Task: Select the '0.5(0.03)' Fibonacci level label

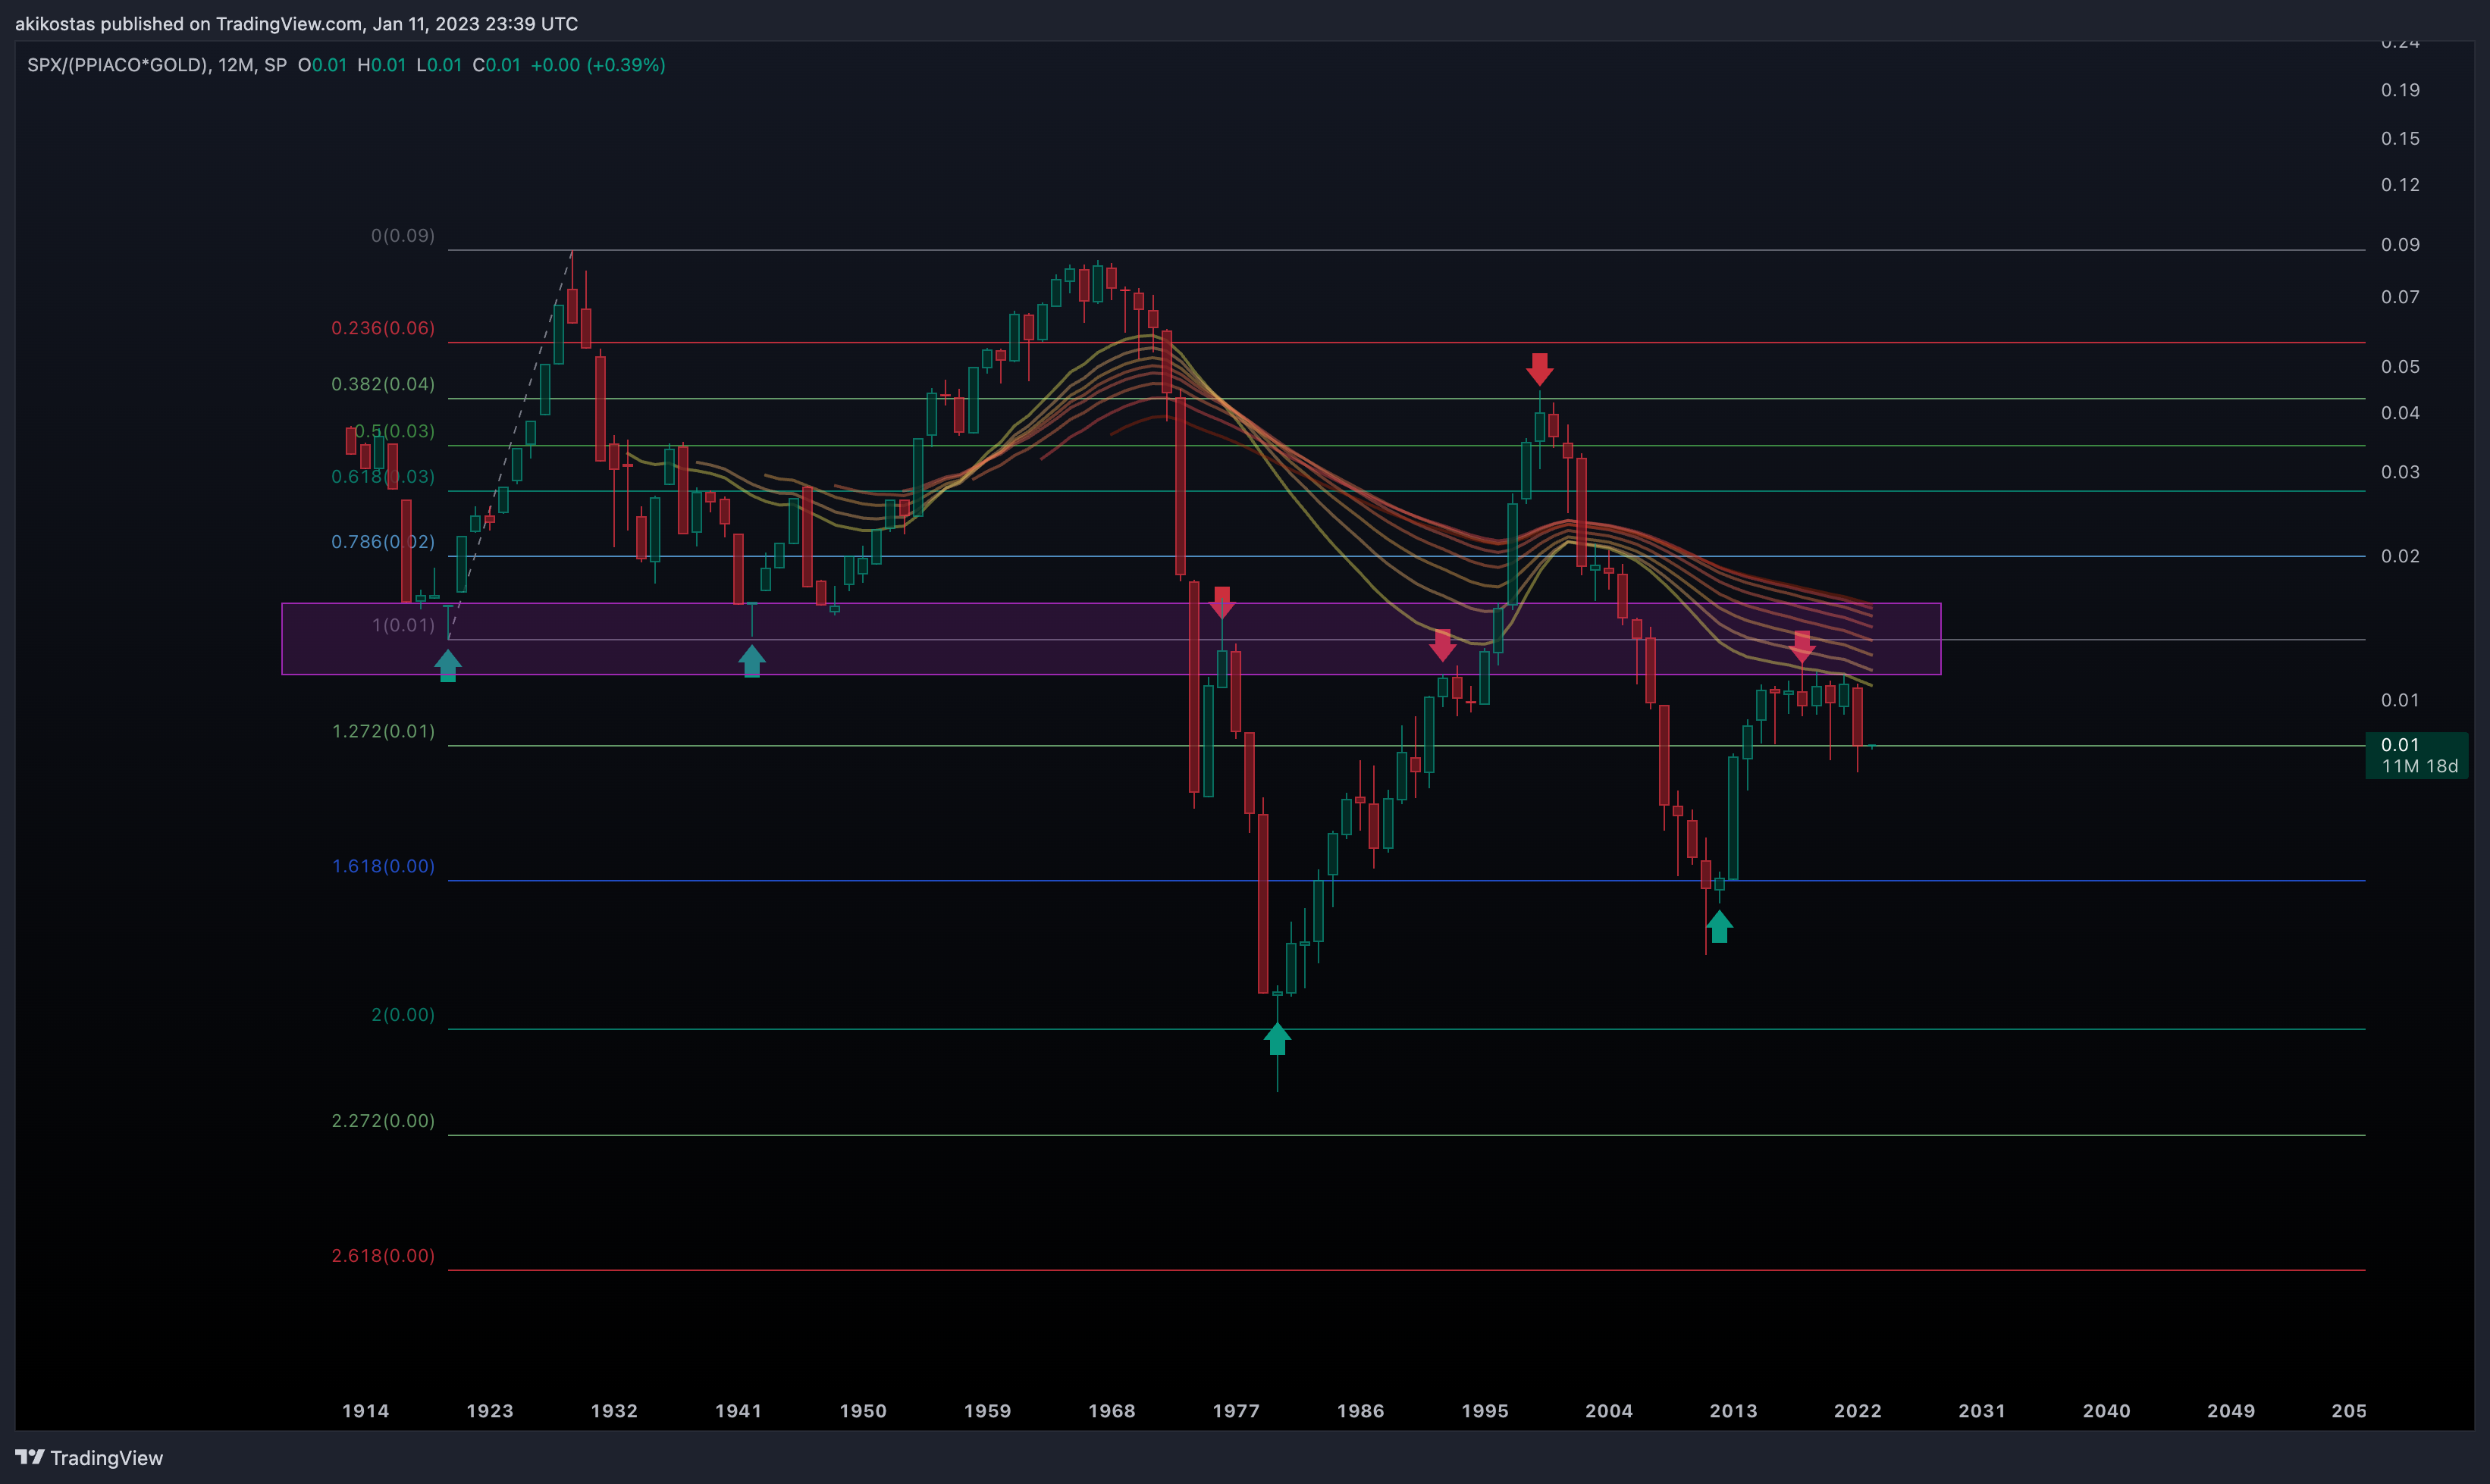Action: 395,431
